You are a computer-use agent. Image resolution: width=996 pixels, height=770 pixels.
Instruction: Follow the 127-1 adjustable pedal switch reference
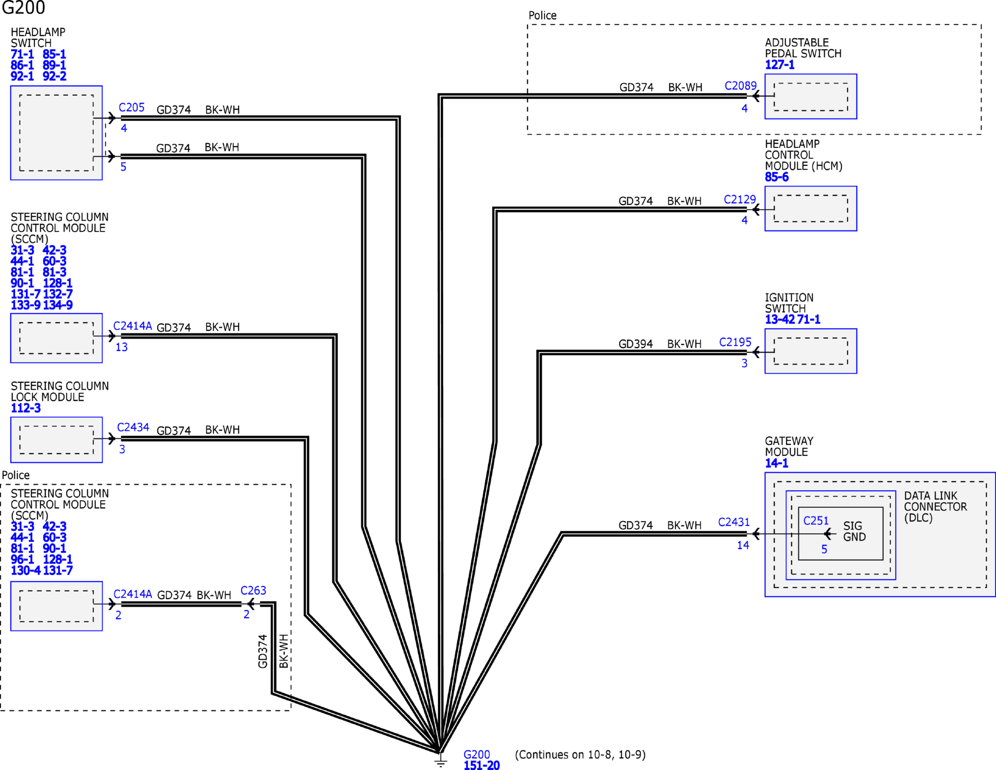[779, 65]
